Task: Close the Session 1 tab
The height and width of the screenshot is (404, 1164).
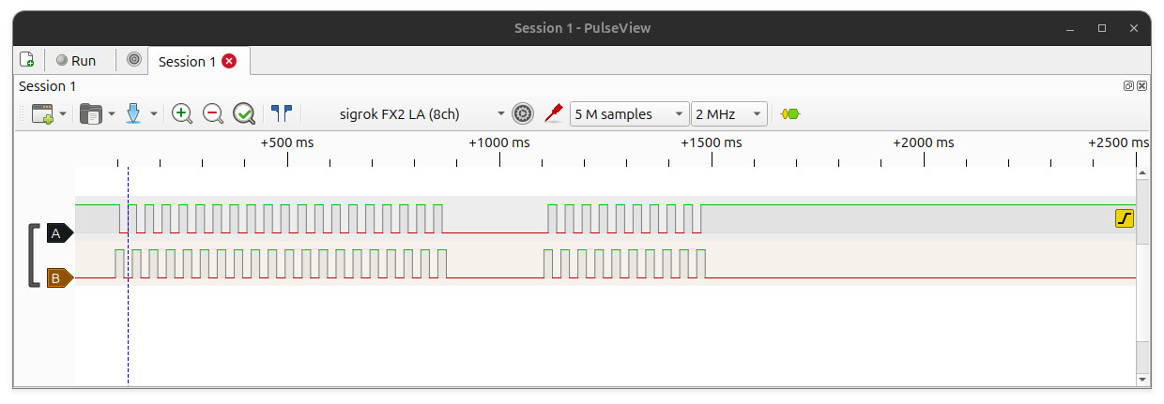Action: click(229, 61)
